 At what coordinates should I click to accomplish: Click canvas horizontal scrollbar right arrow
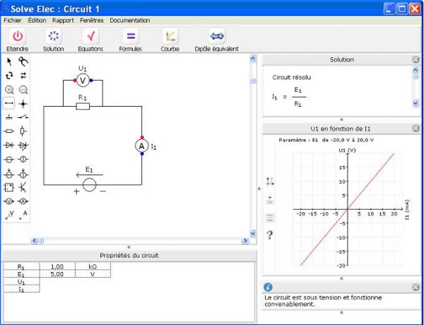pyautogui.click(x=245, y=240)
